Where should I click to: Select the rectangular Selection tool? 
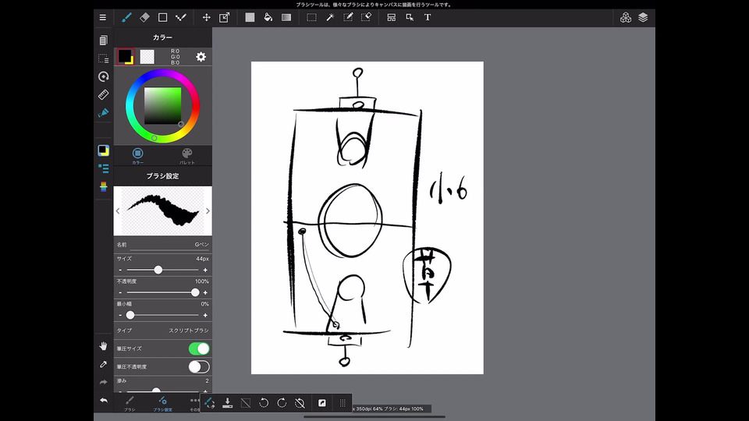(x=311, y=18)
